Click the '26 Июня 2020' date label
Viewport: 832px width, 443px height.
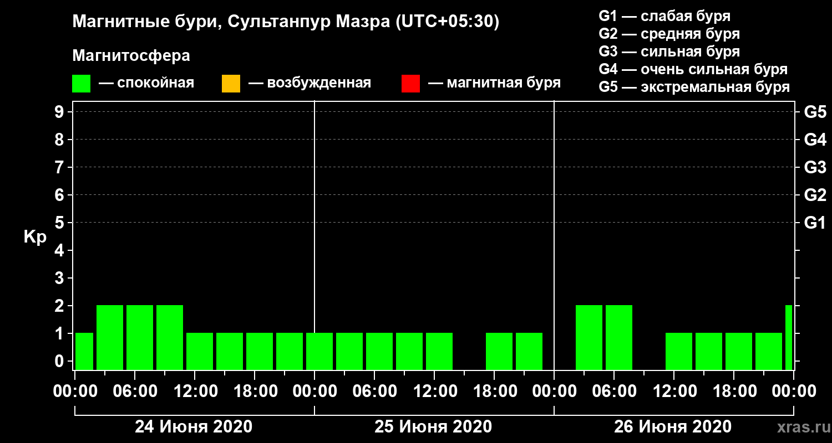(673, 427)
